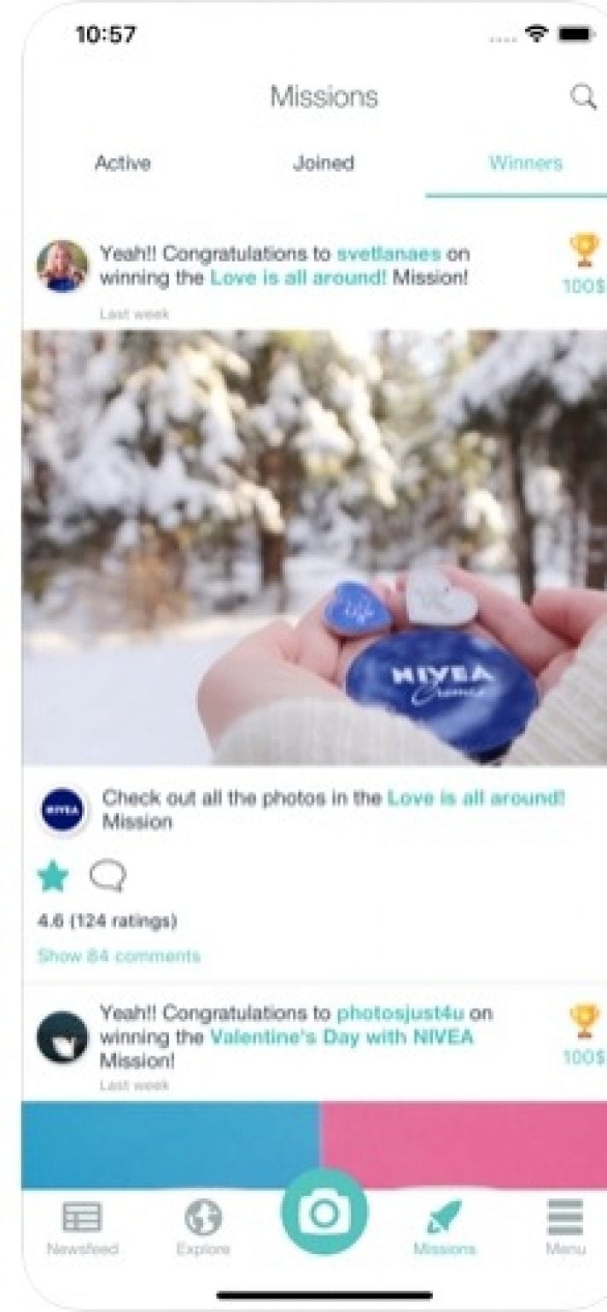Screen dimensions: 607x1312
Task: Rate the photo with the star icon
Action: tap(52, 876)
